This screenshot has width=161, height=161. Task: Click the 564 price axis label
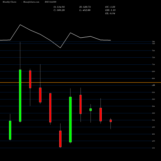tap(153, 106)
